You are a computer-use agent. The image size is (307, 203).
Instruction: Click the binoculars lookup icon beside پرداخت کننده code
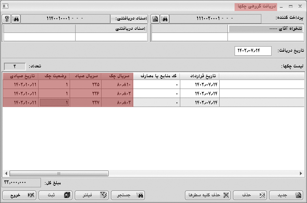click(x=165, y=19)
